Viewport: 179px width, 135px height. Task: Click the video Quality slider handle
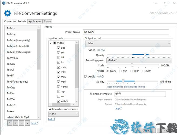[x=145, y=55]
